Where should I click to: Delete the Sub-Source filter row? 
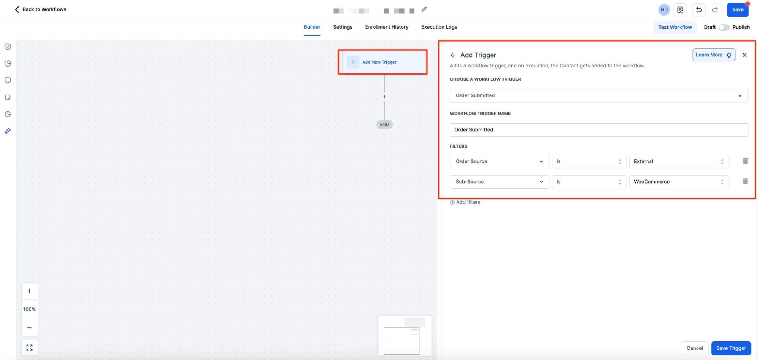click(x=745, y=182)
